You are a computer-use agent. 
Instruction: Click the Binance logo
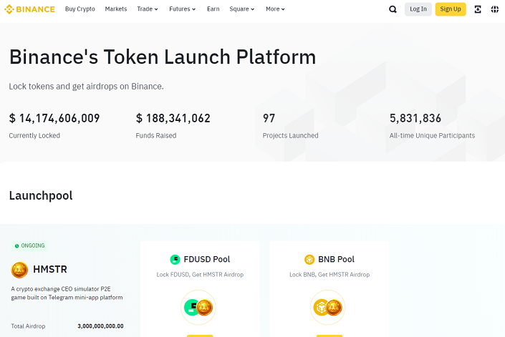(x=29, y=9)
